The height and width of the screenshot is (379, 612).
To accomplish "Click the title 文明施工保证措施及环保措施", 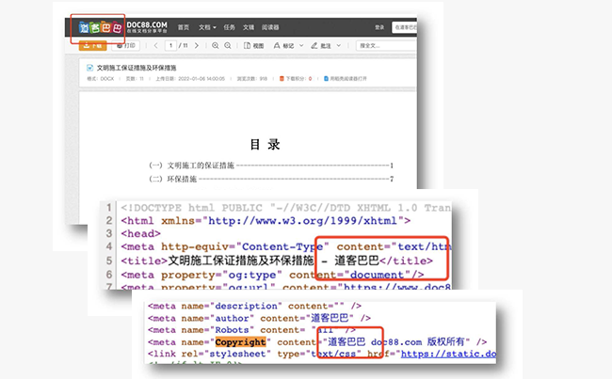I will [x=137, y=68].
